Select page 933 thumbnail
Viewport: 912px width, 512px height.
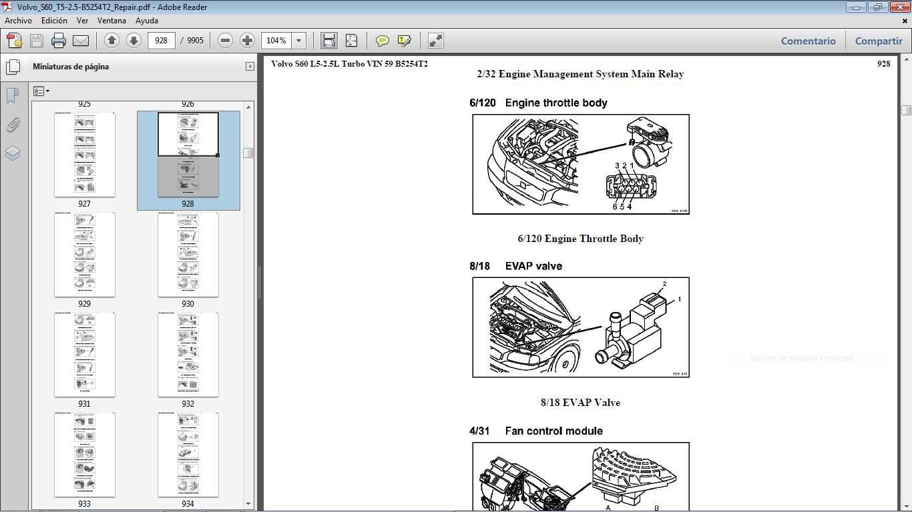[x=84, y=455]
